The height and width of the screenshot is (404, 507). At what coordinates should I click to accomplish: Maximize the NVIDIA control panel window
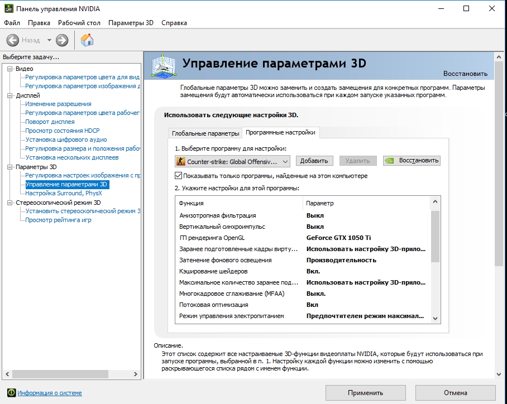[x=466, y=9]
